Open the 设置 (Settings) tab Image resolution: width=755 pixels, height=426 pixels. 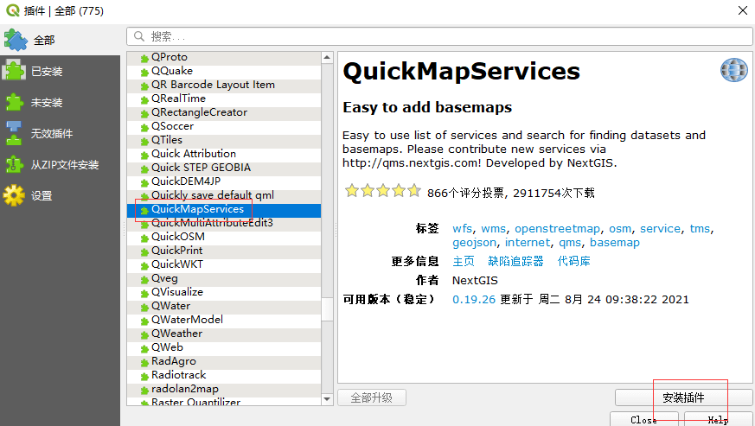(60, 196)
